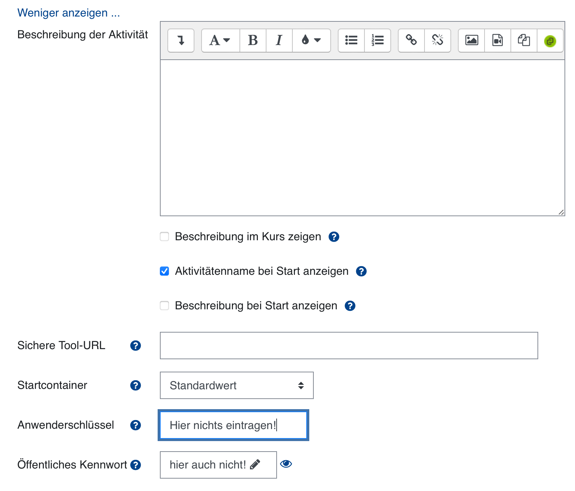Insert media file into description
The width and height of the screenshot is (575, 491).
click(498, 40)
